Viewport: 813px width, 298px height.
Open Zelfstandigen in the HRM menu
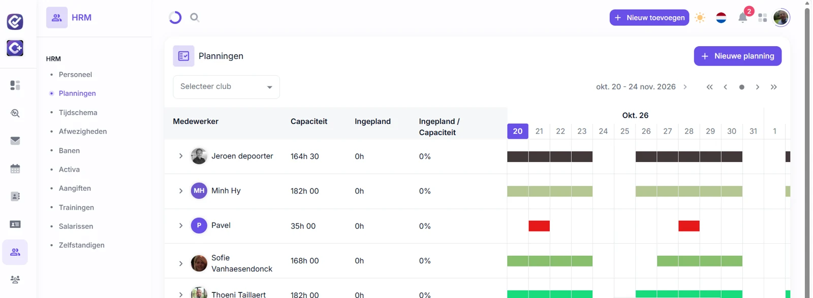tap(82, 245)
